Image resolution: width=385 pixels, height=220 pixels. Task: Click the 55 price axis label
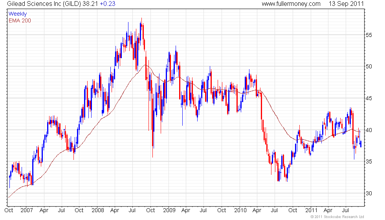(368, 35)
